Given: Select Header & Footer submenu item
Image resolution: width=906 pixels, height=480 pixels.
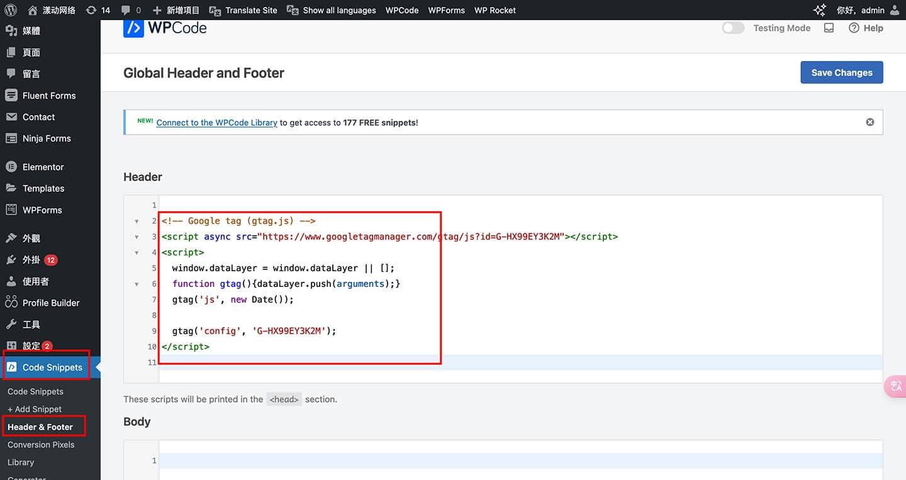Looking at the screenshot, I should coord(40,427).
